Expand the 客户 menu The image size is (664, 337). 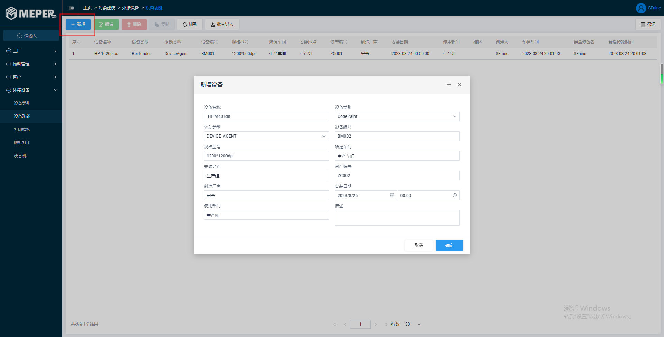pyautogui.click(x=31, y=77)
